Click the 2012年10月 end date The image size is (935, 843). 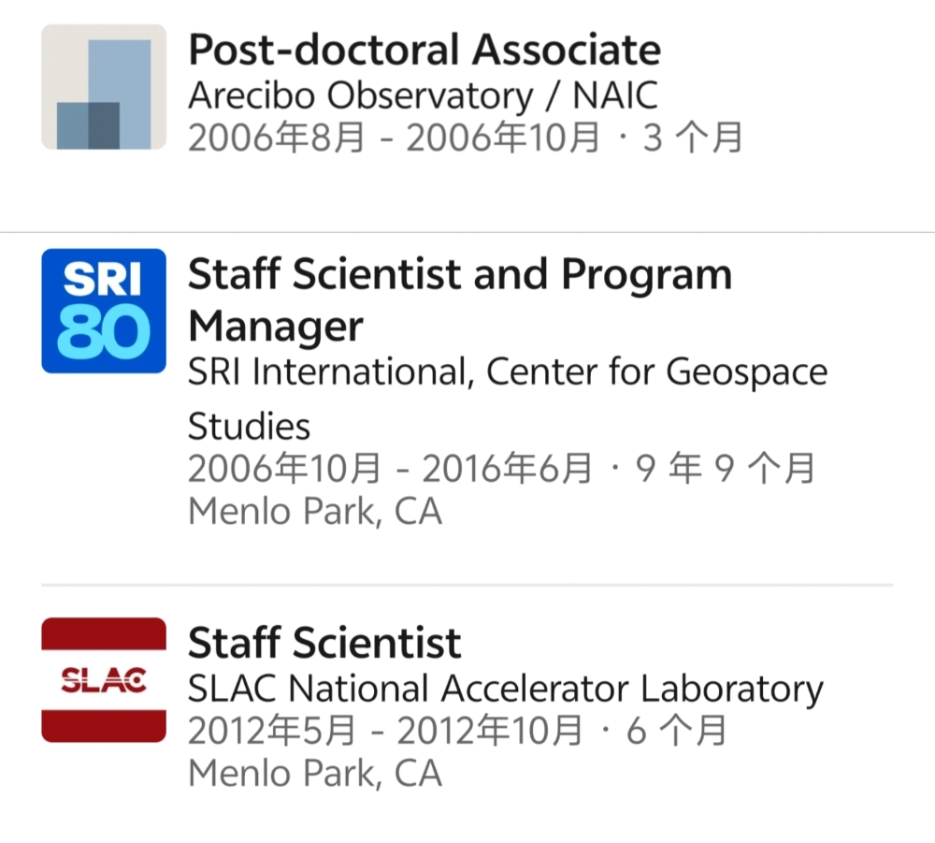coord(490,732)
